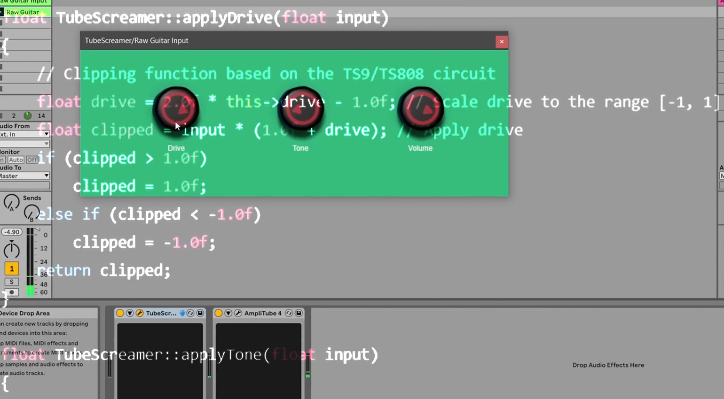
Task: Click the track volume meter fader
Action: pos(30,262)
